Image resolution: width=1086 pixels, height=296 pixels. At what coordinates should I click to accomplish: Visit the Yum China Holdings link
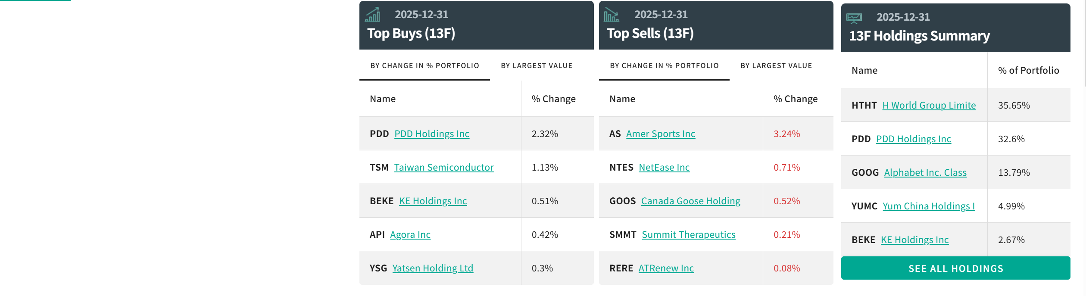(x=928, y=206)
